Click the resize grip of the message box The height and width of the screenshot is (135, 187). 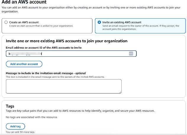[120, 92]
